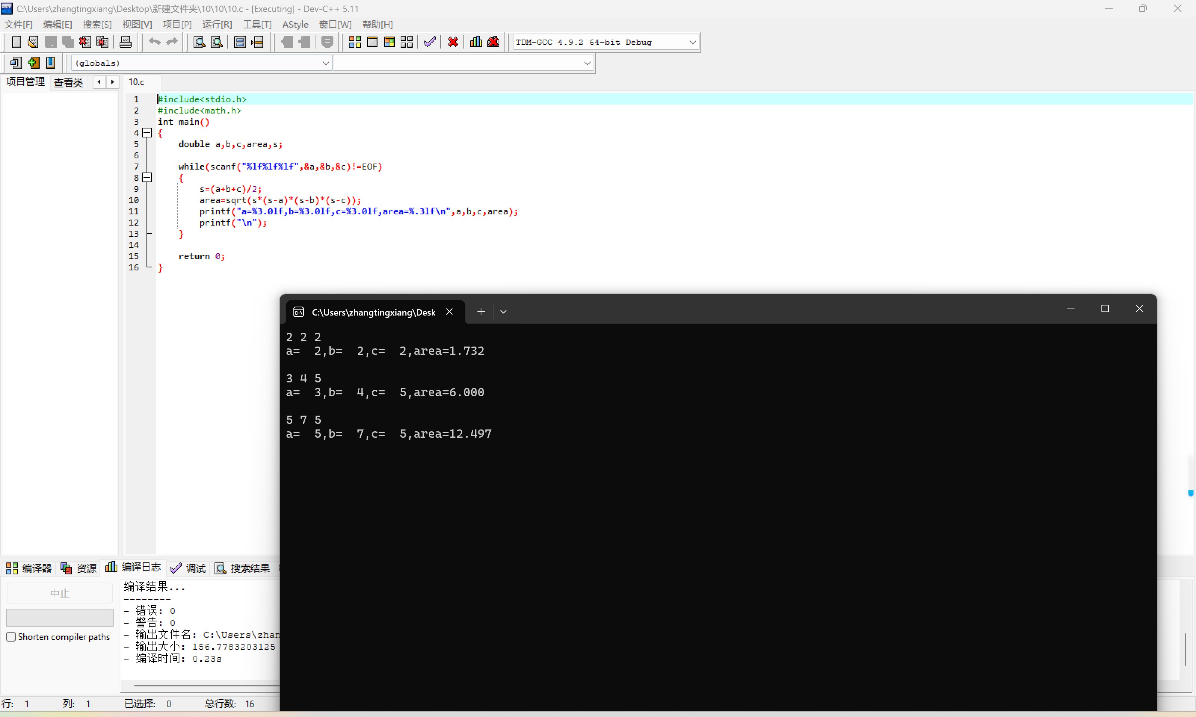The image size is (1196, 717).
Task: Click the Find magnifier toolbar icon
Action: 199,42
